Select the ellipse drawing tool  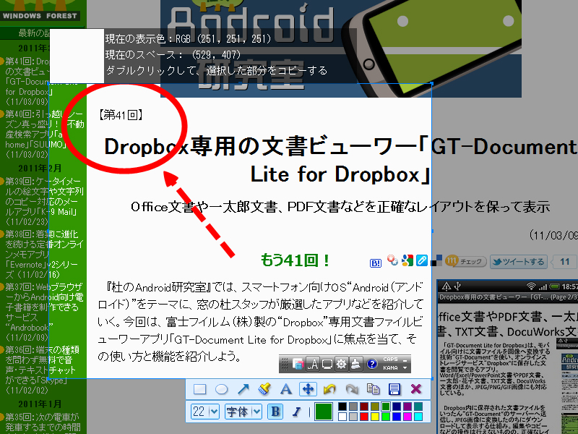click(x=222, y=388)
